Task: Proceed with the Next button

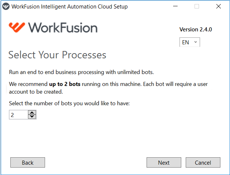Action: [164, 162]
